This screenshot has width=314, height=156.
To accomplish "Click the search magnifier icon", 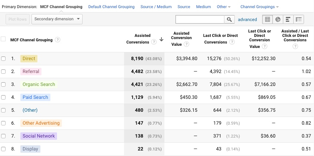I will click(230, 20).
